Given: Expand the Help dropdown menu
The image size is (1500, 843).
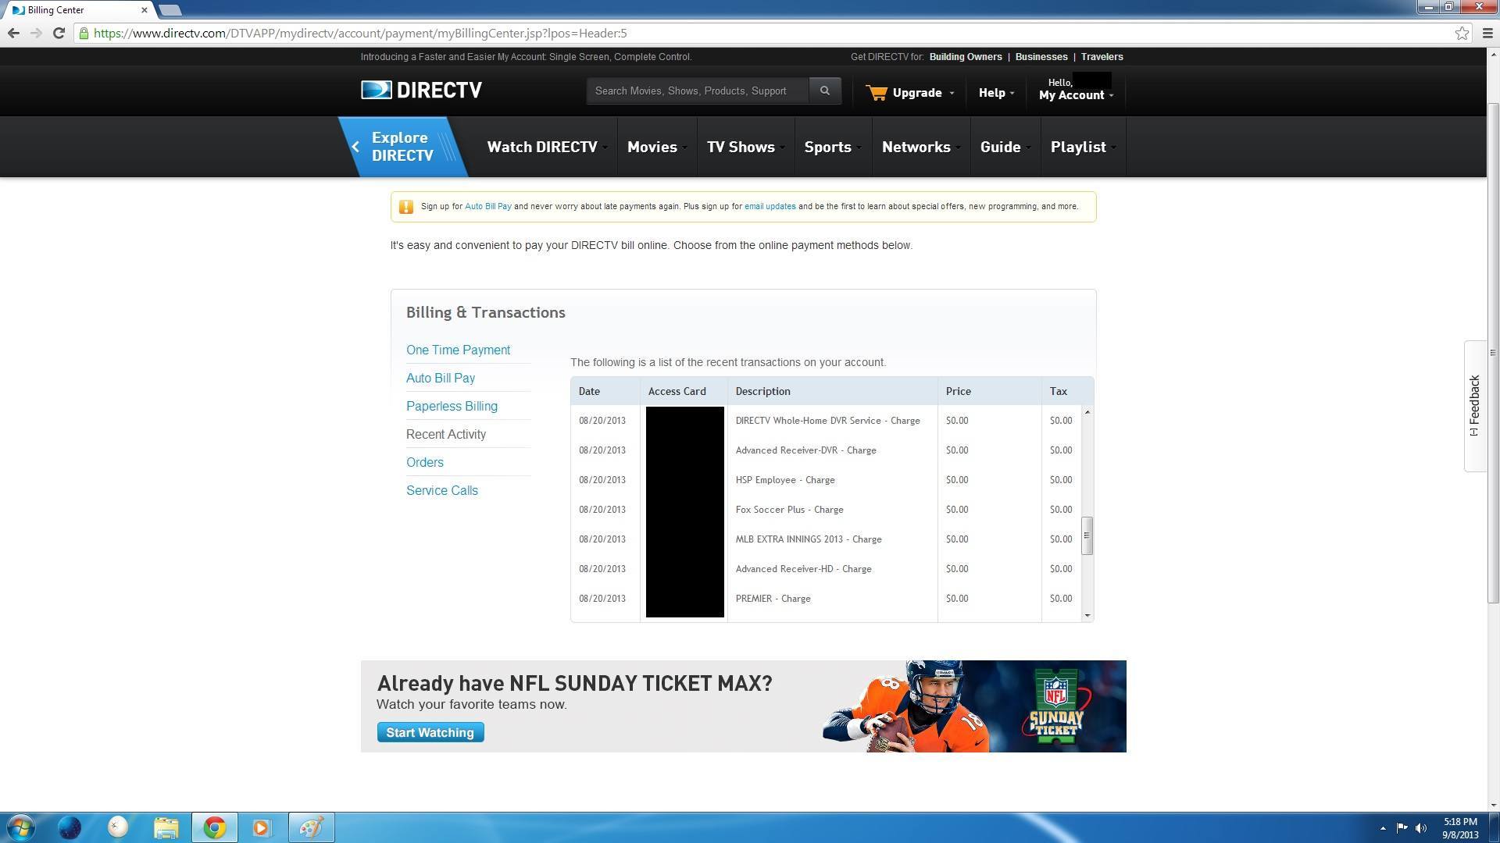Looking at the screenshot, I should click(995, 93).
